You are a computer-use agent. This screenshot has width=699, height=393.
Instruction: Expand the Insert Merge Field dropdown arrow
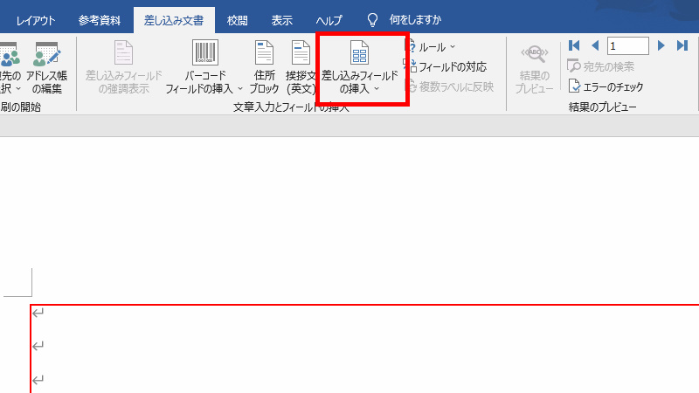coord(377,89)
